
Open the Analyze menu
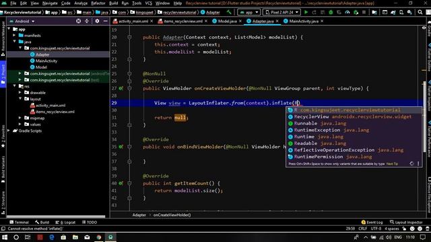[x=81, y=3]
